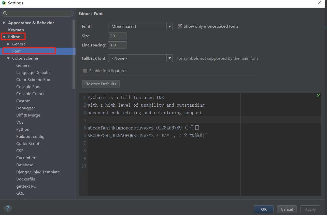Open Language Defaults color settings
This screenshot has width=327, height=215.
(33, 72)
